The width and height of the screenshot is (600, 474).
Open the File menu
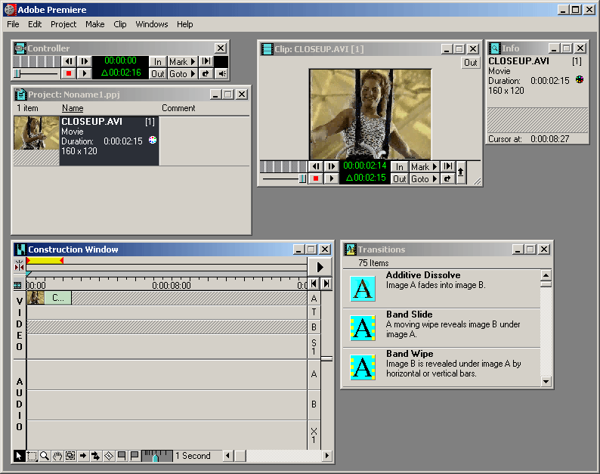[x=13, y=24]
